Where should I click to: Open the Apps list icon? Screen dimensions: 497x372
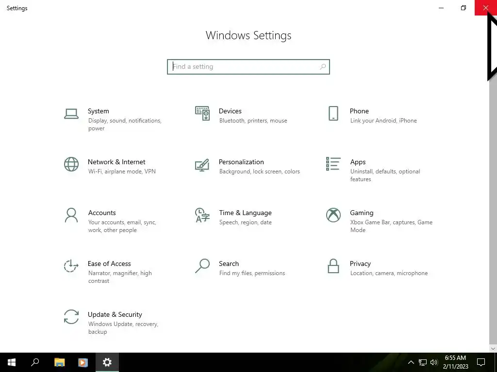(333, 164)
